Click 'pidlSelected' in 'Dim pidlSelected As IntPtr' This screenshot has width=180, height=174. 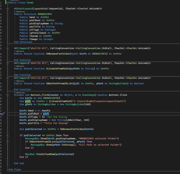(33, 129)
